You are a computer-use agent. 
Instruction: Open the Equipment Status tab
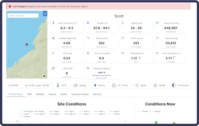pos(80,94)
